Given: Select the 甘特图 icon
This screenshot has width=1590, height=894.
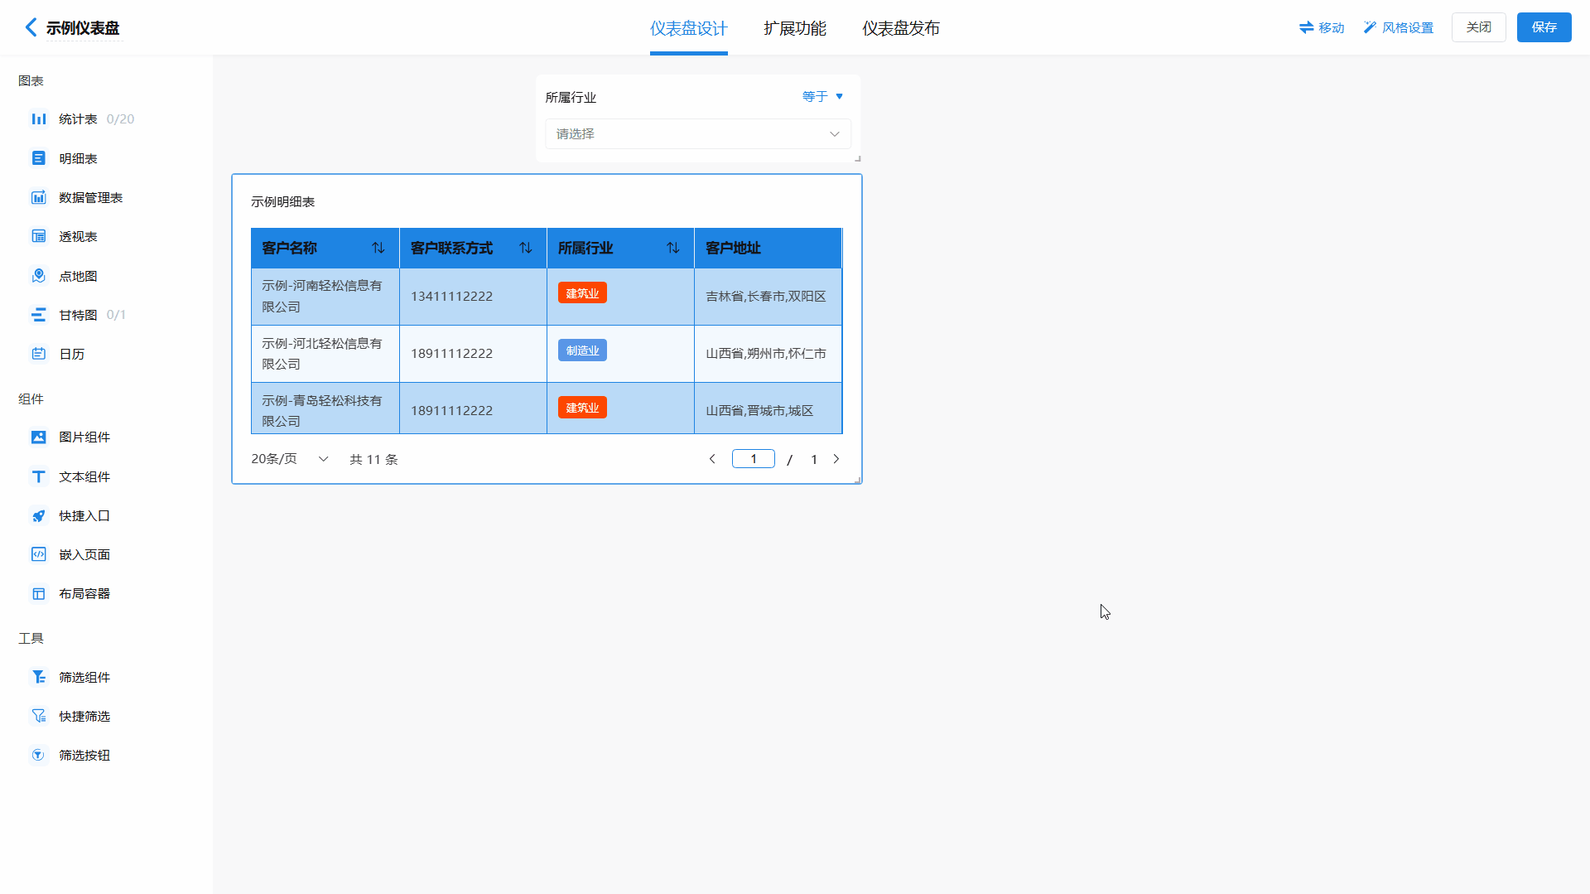Looking at the screenshot, I should pyautogui.click(x=39, y=315).
